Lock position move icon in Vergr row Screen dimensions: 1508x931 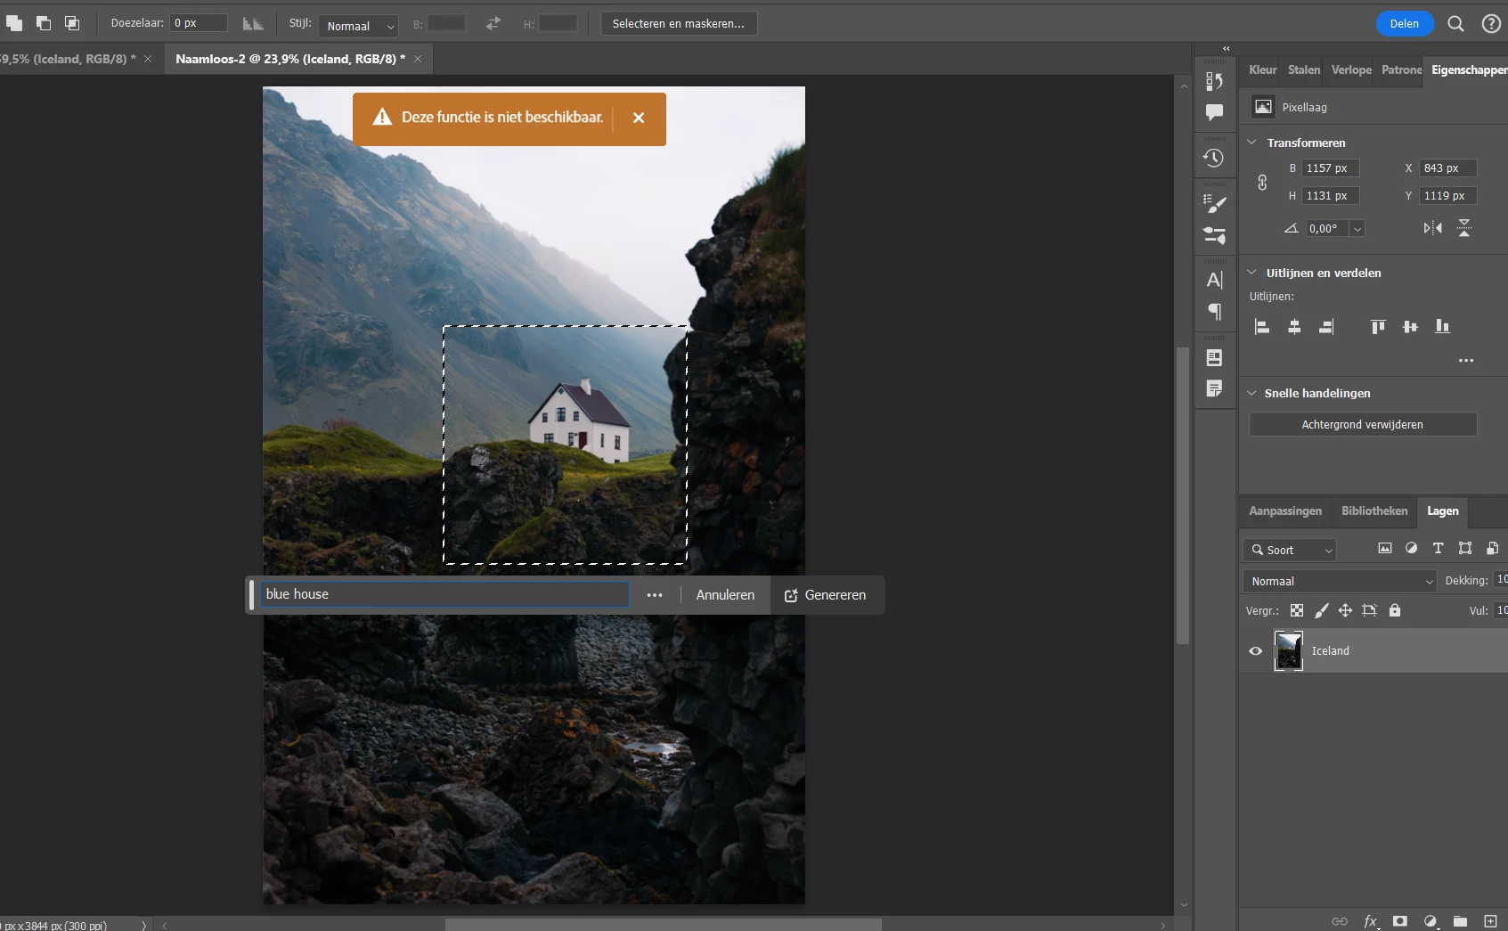1345,610
